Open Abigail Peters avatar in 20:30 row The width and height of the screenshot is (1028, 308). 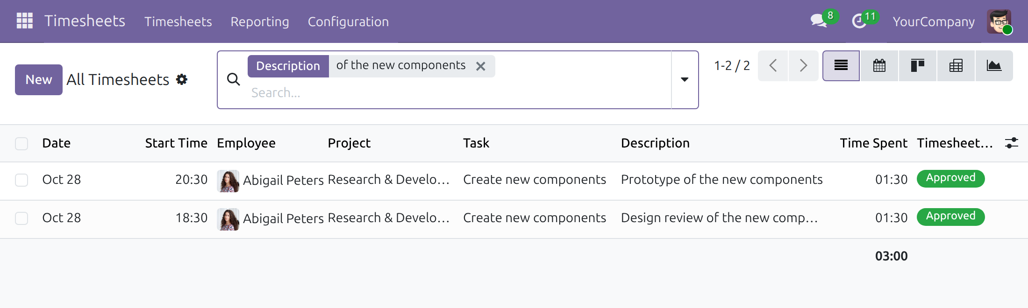[x=228, y=181]
